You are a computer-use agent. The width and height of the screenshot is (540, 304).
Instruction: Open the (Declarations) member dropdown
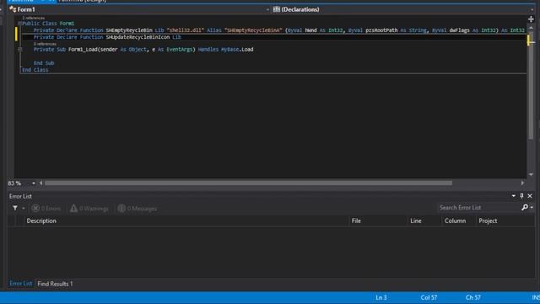pyautogui.click(x=403, y=9)
